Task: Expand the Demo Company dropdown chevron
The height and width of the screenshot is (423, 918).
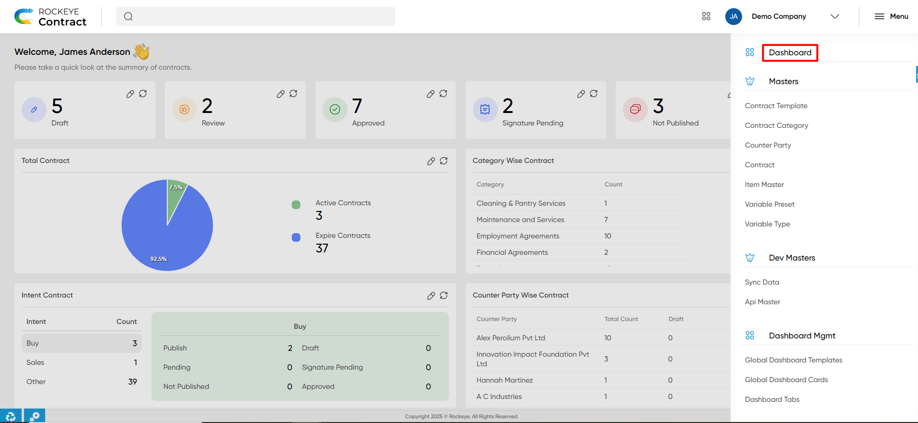Action: coord(835,16)
